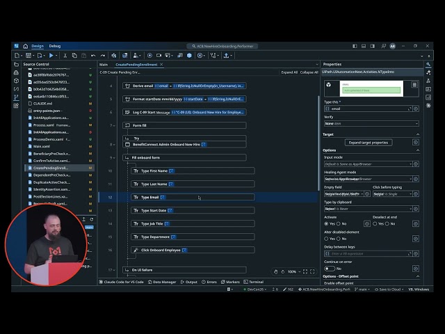Open the Type by clipboard dropdown
Screen dimensions: 445x334
tap(369, 209)
